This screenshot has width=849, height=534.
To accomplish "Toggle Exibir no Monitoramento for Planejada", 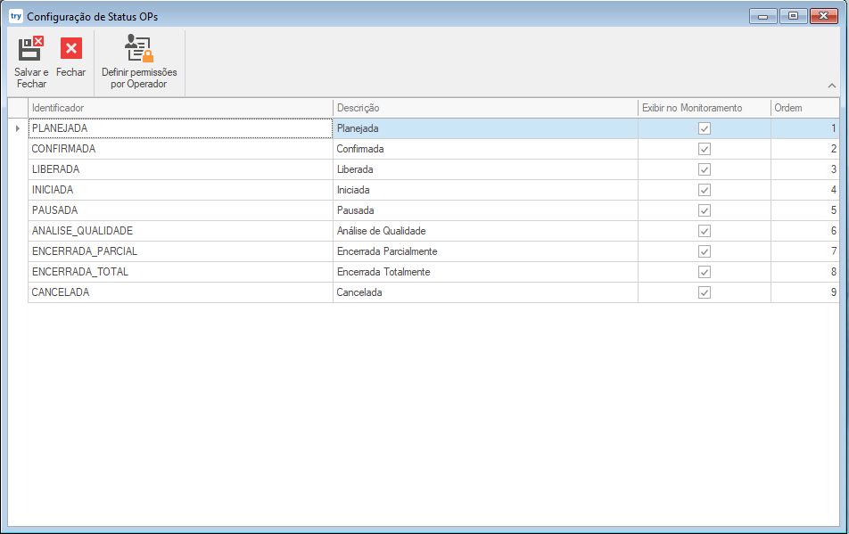I will 704,128.
